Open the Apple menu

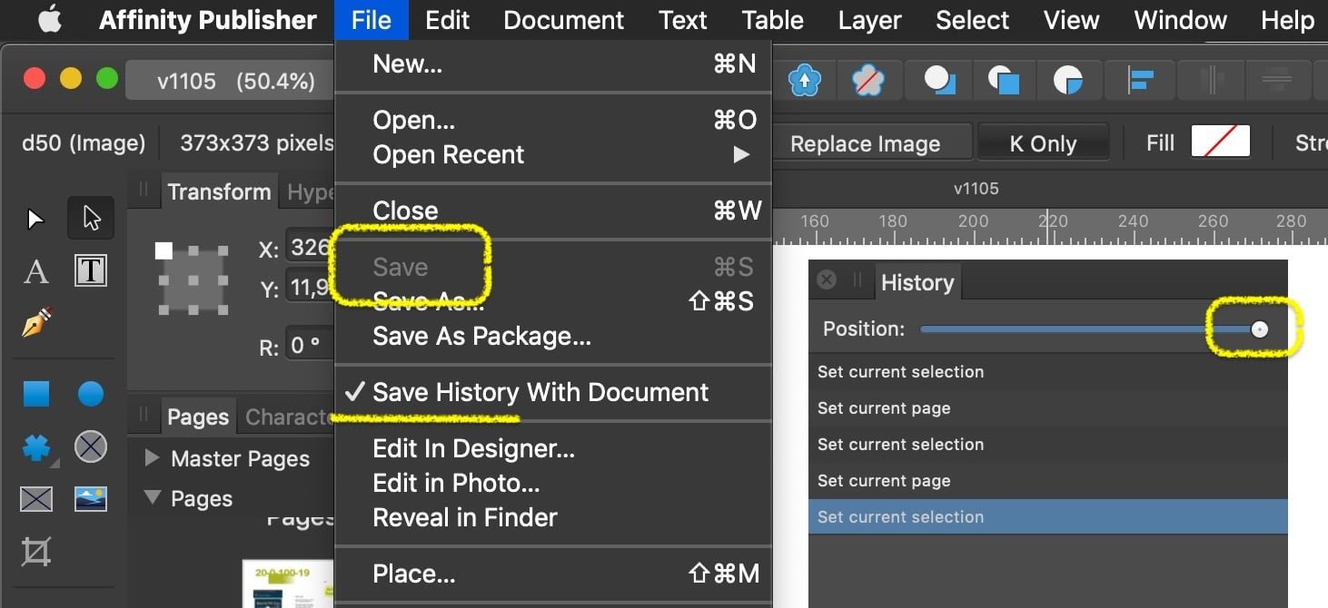coord(49,20)
